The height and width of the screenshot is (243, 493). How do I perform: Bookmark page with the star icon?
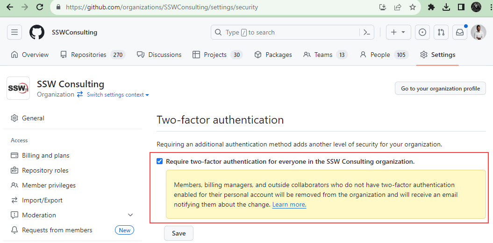[x=412, y=7]
